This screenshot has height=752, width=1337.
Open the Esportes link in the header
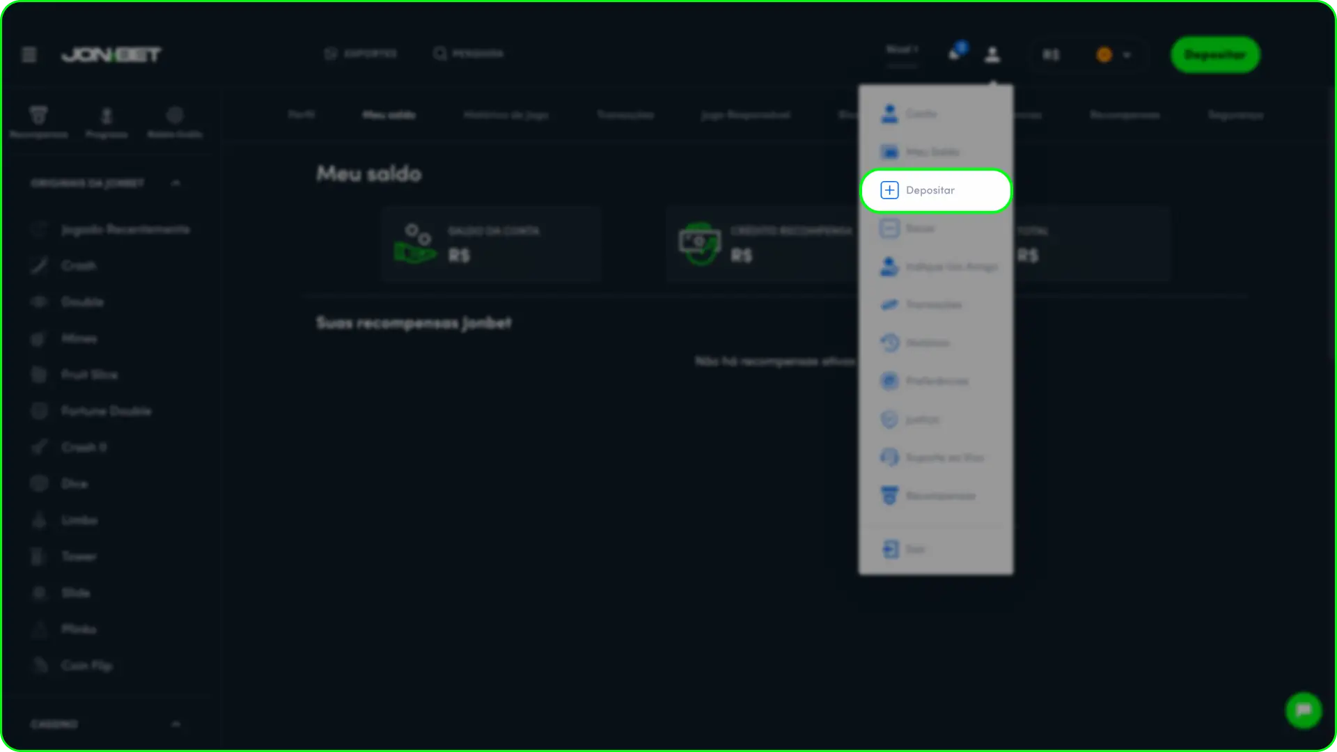(361, 54)
